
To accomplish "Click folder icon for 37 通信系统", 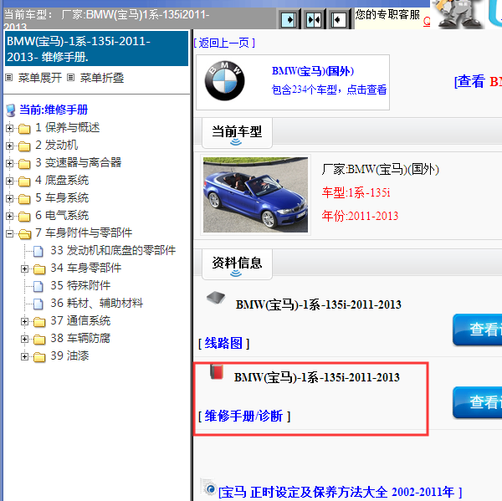I will [x=39, y=322].
